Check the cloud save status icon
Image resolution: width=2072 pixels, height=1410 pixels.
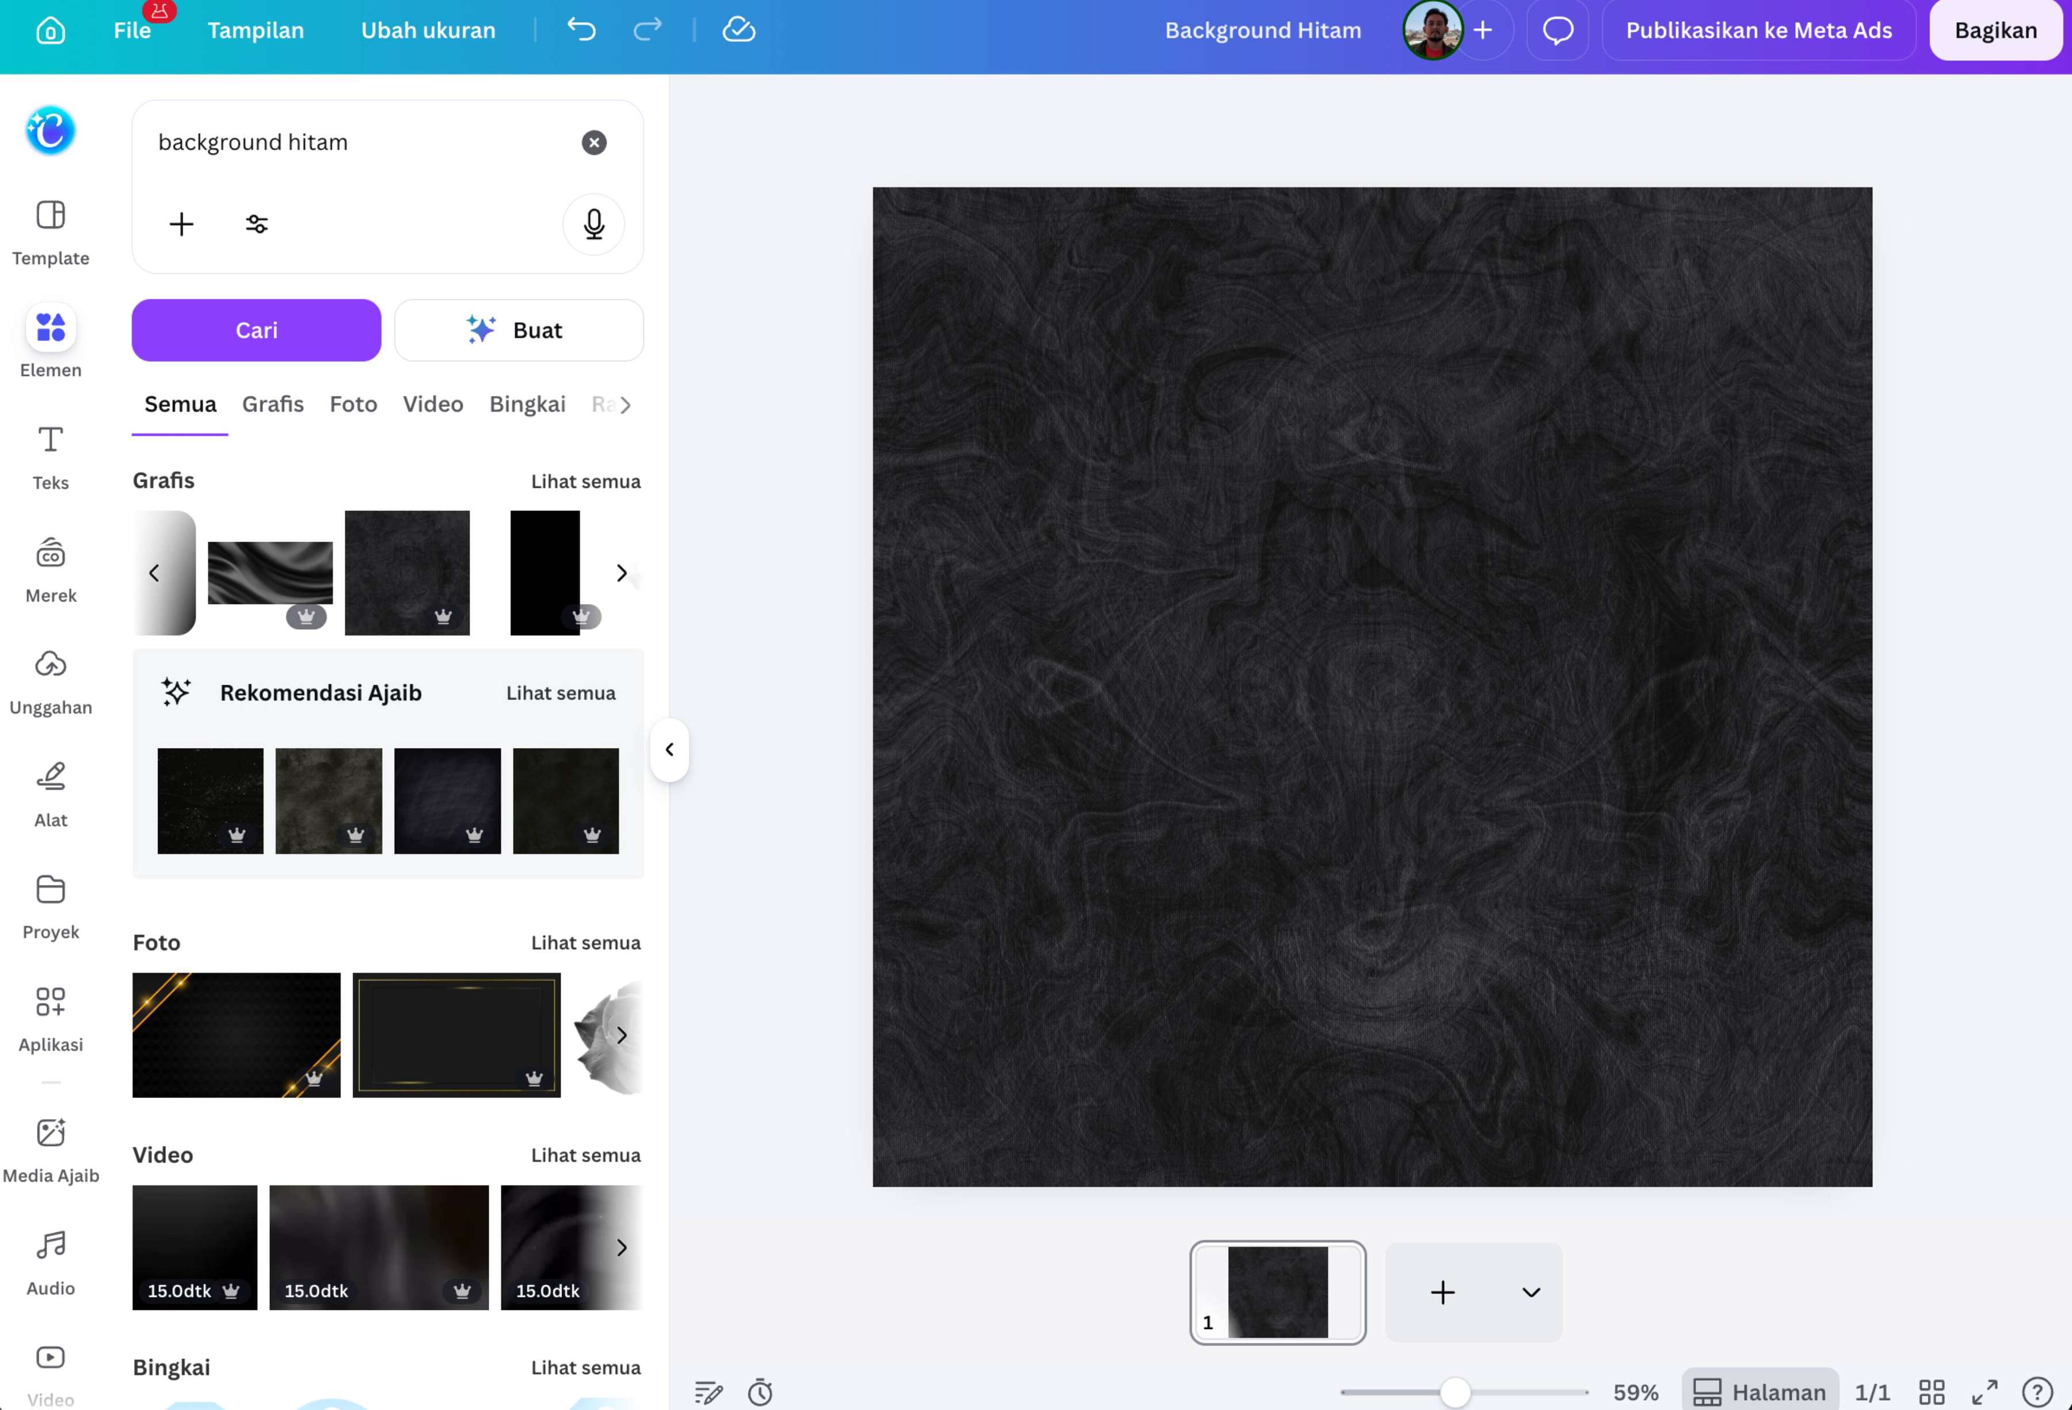tap(738, 29)
